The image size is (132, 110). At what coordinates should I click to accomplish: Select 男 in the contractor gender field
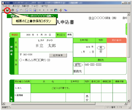click(x=101, y=48)
